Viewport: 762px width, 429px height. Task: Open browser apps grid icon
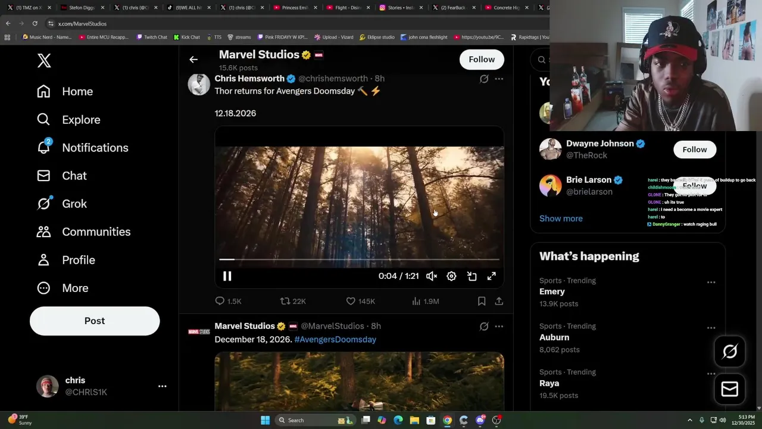coord(7,37)
